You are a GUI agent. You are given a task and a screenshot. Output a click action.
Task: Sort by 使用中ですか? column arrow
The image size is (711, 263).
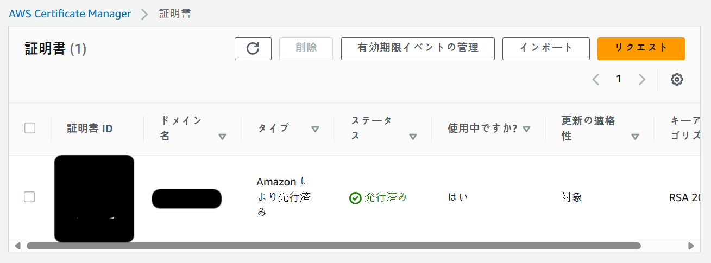tap(526, 129)
